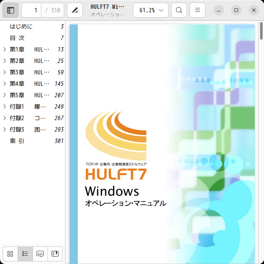
Task: Expand the 付録2 outline entry
Action: point(4,118)
